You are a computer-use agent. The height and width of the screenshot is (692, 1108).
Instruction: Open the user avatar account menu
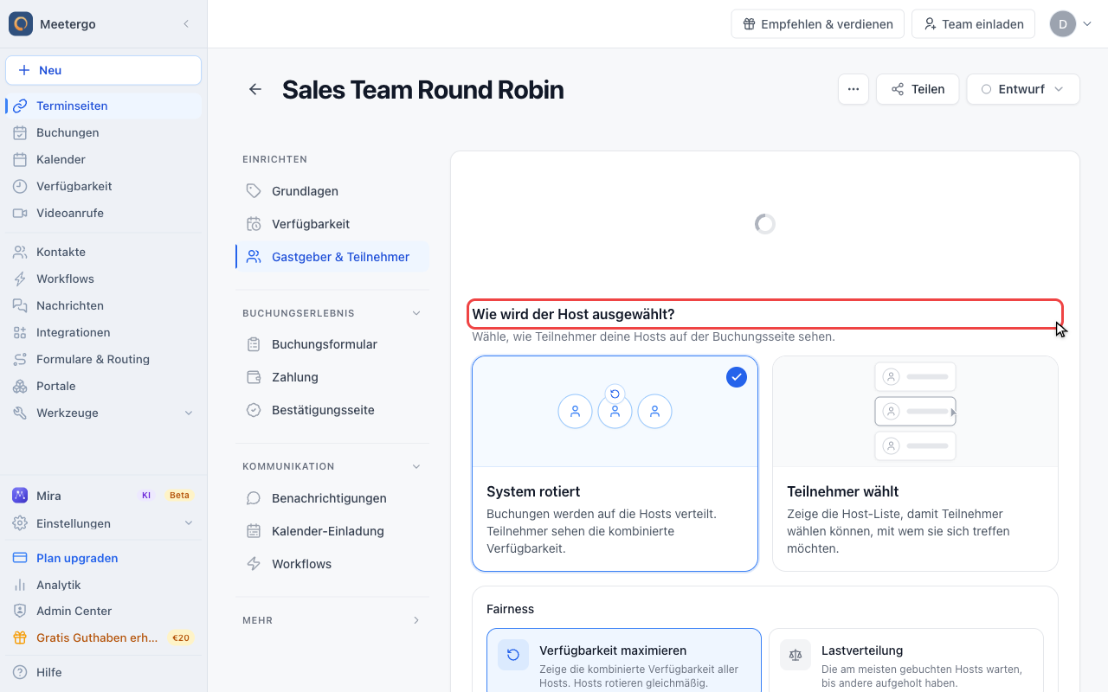click(x=1071, y=24)
